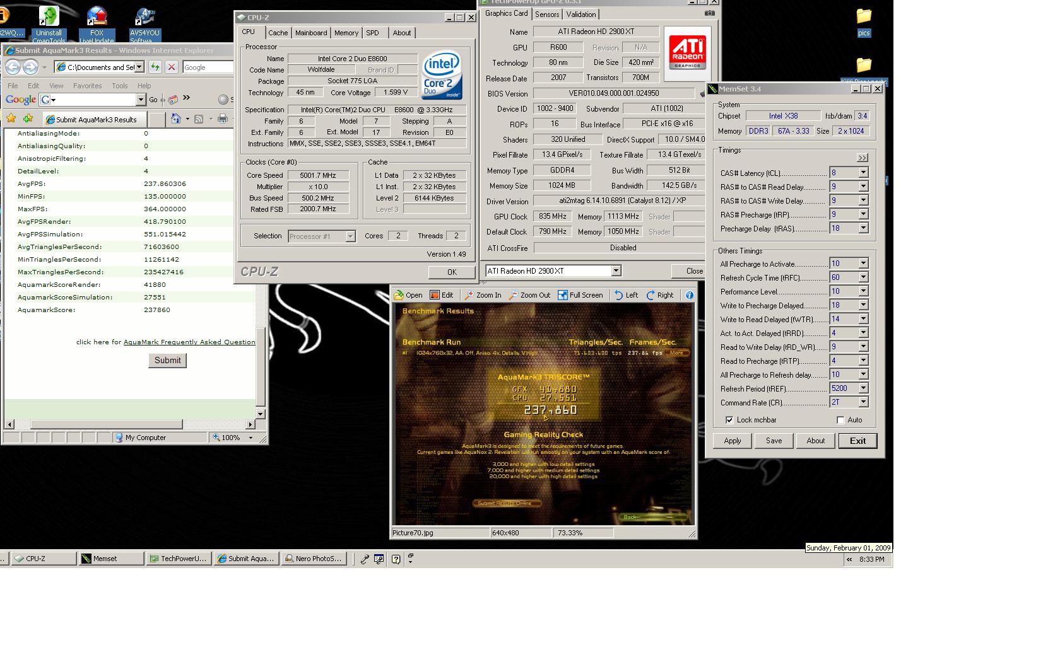This screenshot has height=662, width=1060.
Task: Click the forward arrow in Internet Explorer
Action: click(30, 67)
